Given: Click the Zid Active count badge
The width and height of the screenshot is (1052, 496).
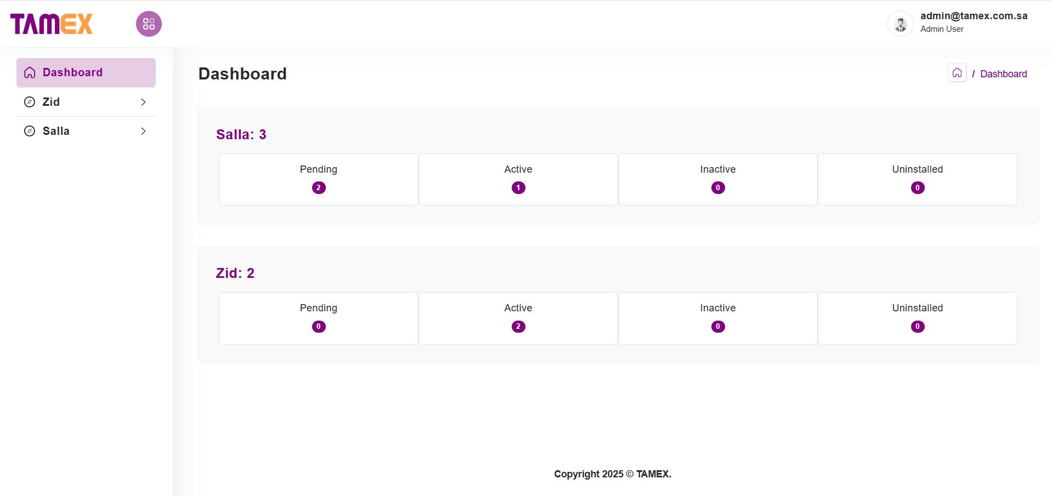Looking at the screenshot, I should tap(518, 327).
